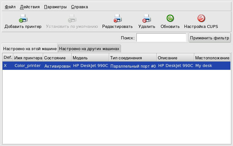This screenshot has width=233, height=146.
Task: Open the Справка menu
Action: 79,7
